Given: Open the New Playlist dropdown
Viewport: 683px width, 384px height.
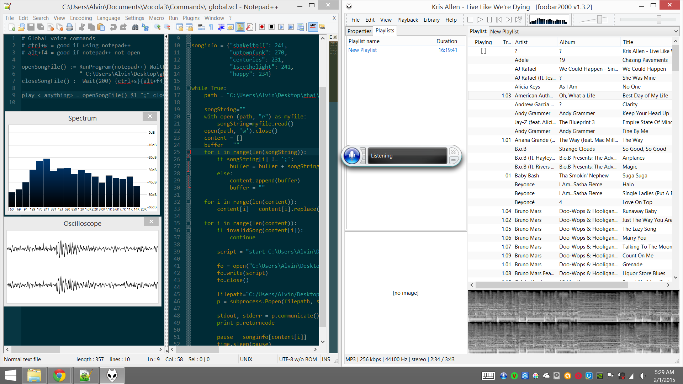Looking at the screenshot, I should pos(676,32).
